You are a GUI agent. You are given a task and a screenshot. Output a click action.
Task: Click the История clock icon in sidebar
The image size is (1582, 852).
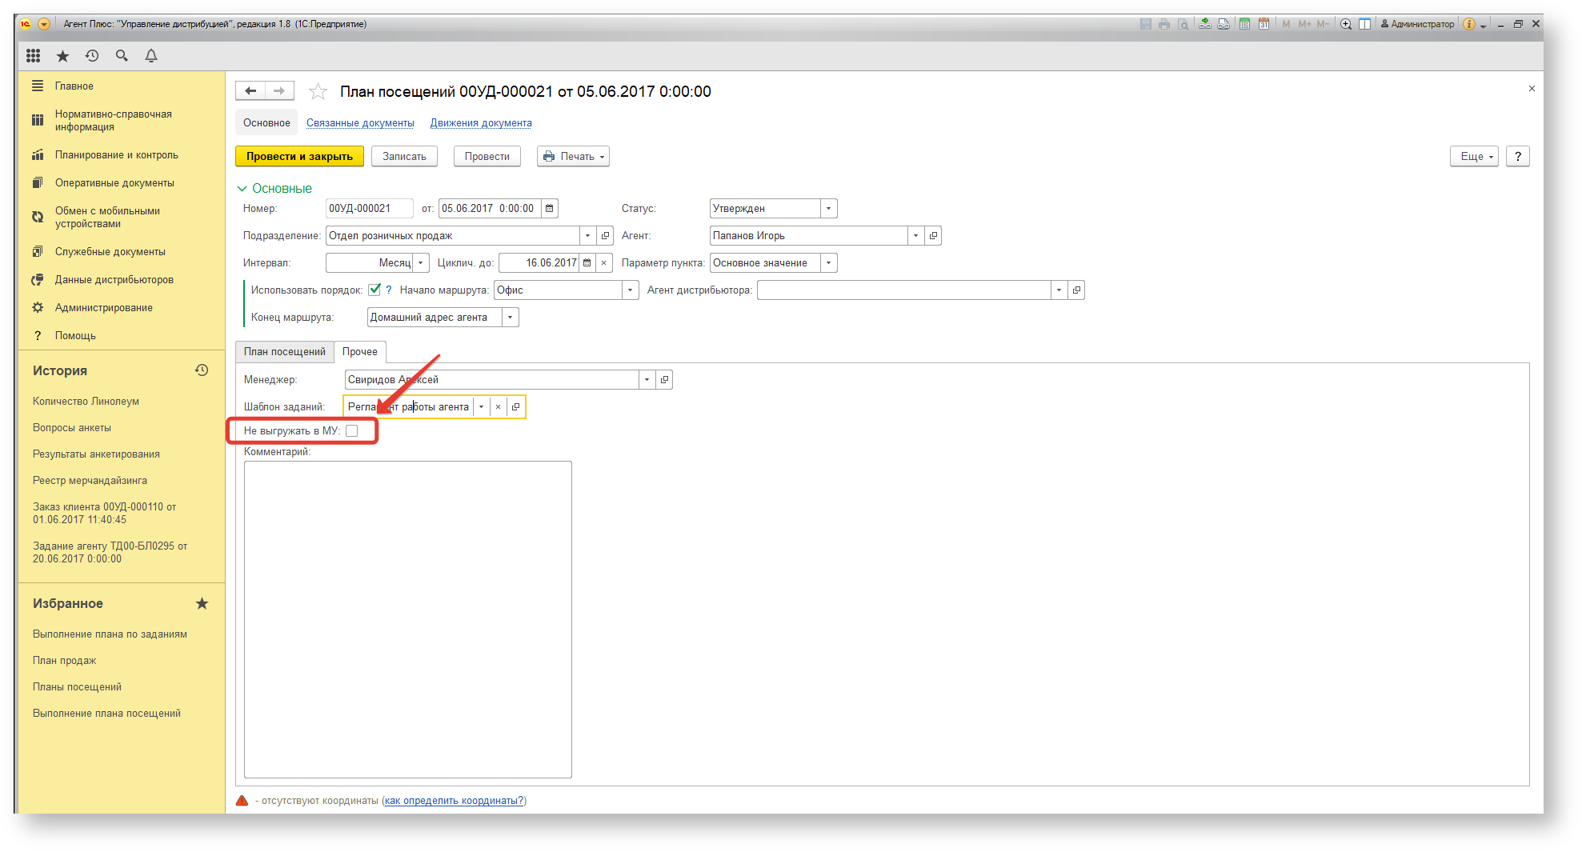pos(202,370)
